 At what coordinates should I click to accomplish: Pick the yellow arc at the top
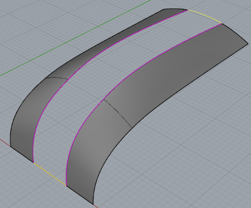tap(206, 16)
